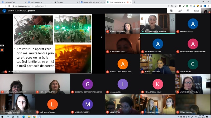211x118 pixels.
Task: Click the camera indicator icon in address bar
Action: click(169, 6)
